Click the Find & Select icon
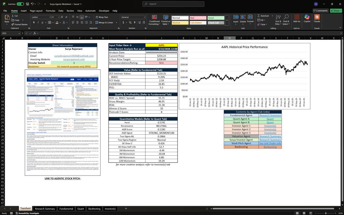Viewport: 344px width, 215px height. [286, 20]
